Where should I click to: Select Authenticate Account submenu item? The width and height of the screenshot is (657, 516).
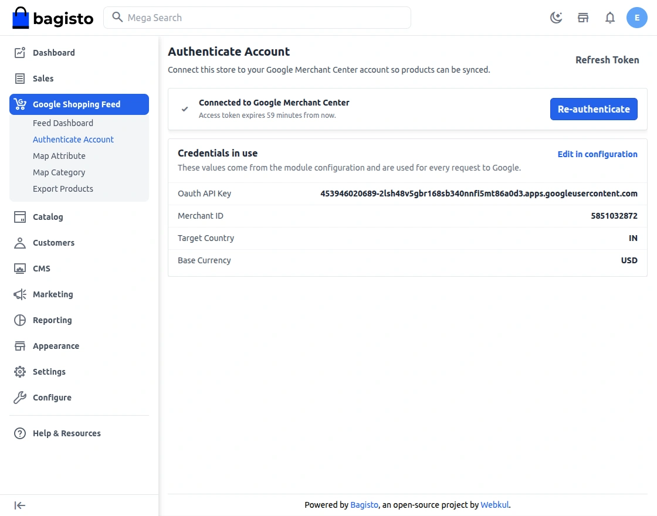click(x=73, y=140)
